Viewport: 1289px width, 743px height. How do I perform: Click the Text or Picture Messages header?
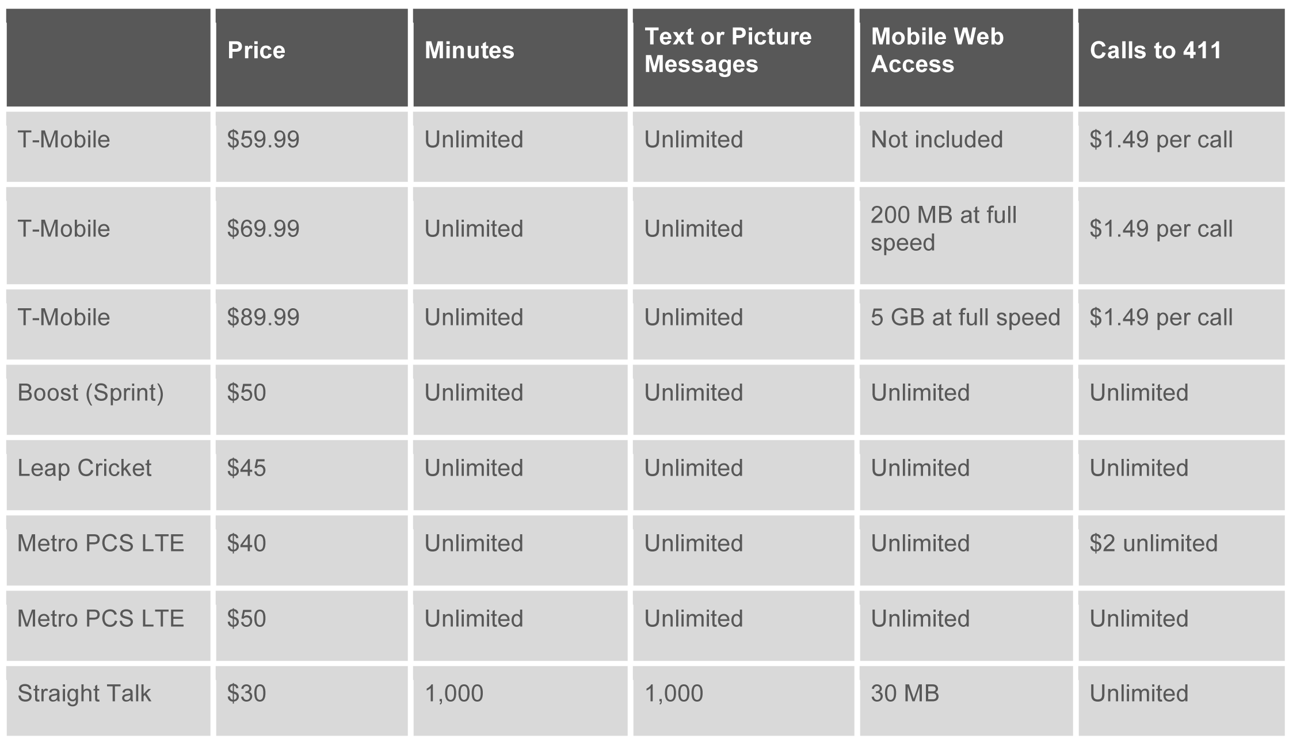(728, 51)
